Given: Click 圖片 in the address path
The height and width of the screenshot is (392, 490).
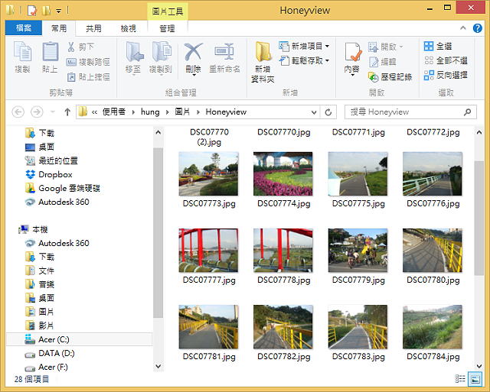Looking at the screenshot, I should pos(182,112).
